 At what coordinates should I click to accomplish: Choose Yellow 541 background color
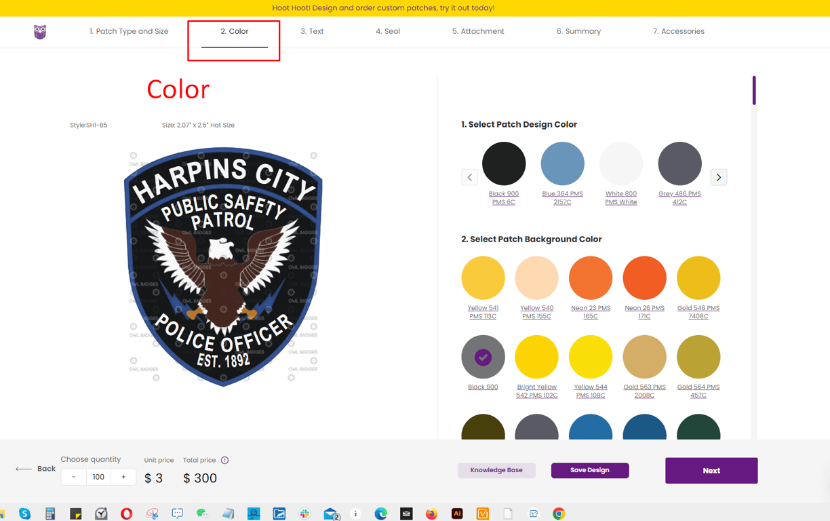[x=483, y=278]
